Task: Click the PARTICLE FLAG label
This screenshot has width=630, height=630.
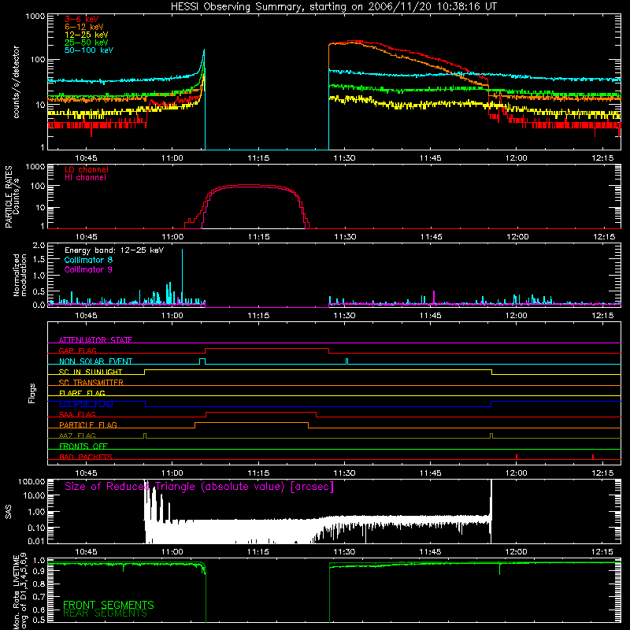Action: [88, 424]
